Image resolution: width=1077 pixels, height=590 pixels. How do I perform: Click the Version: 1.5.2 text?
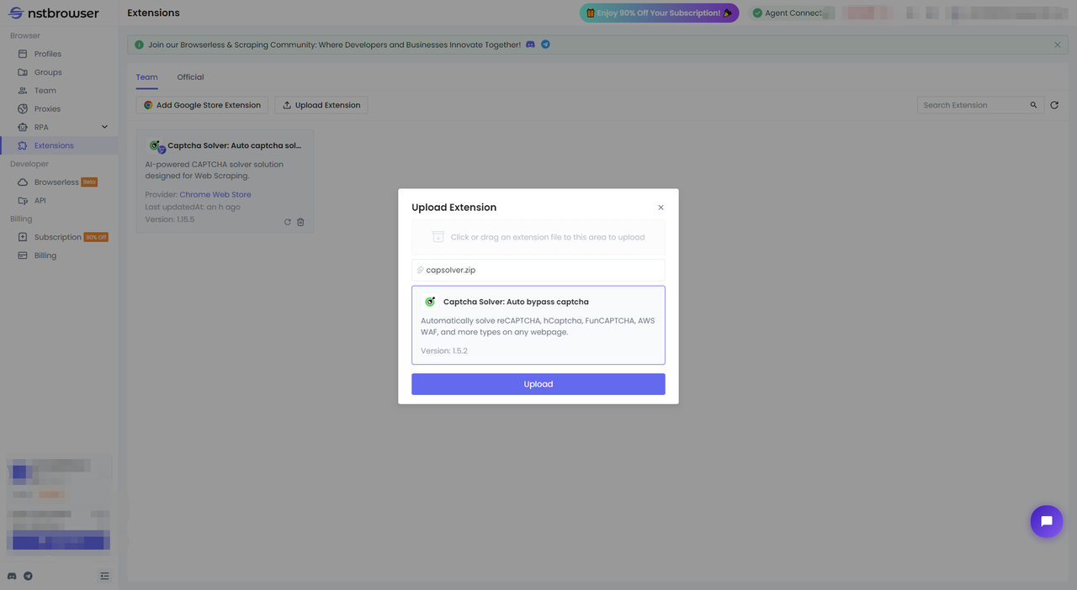point(444,351)
